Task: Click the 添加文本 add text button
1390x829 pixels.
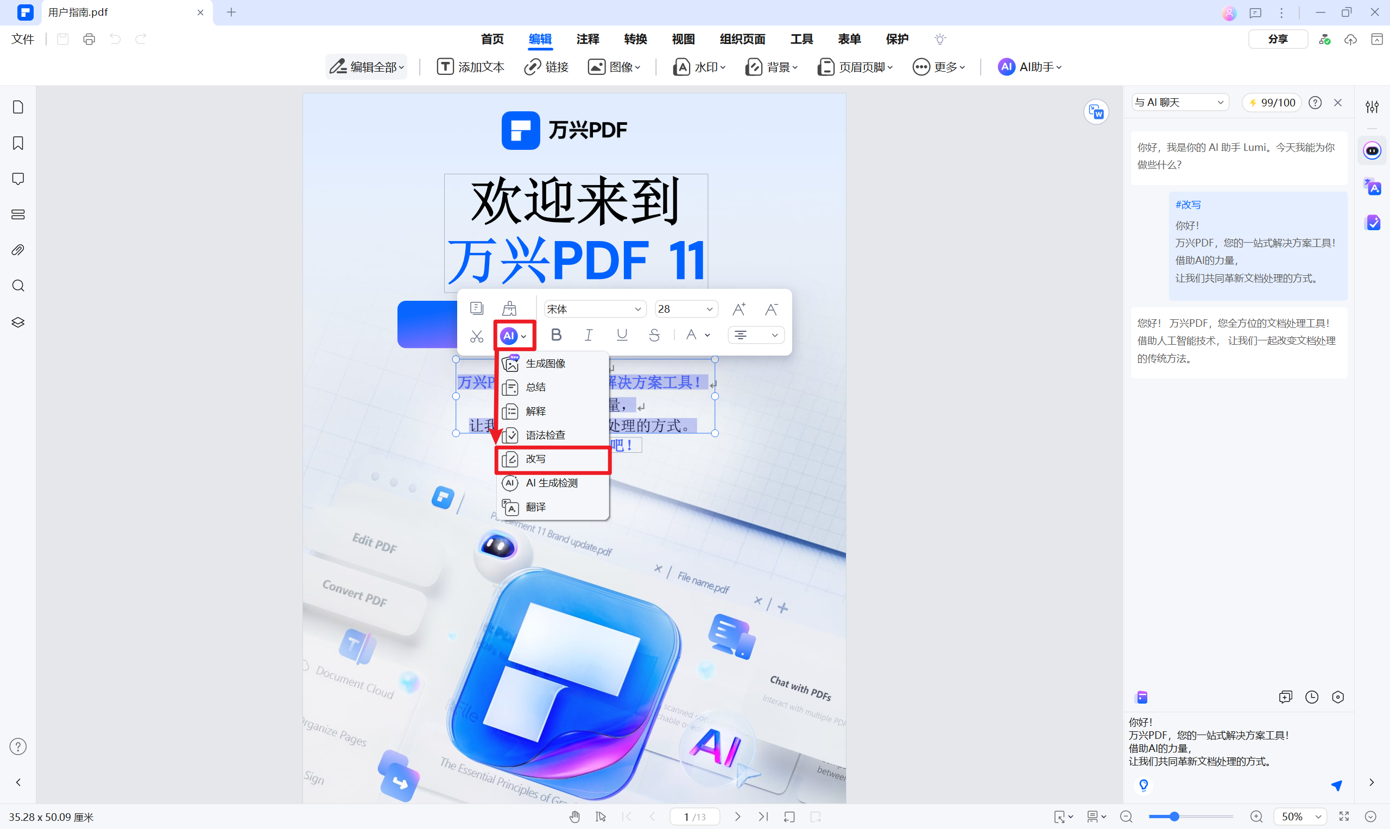Action: [470, 67]
